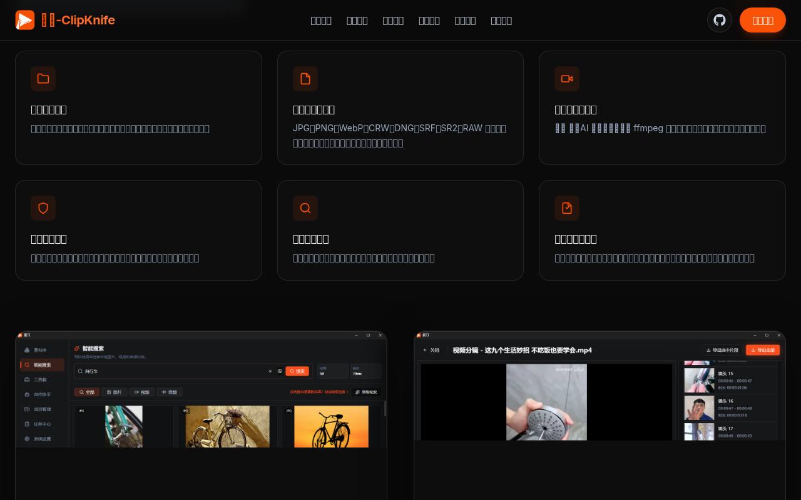Select the 视频 filter tab

[x=142, y=392]
